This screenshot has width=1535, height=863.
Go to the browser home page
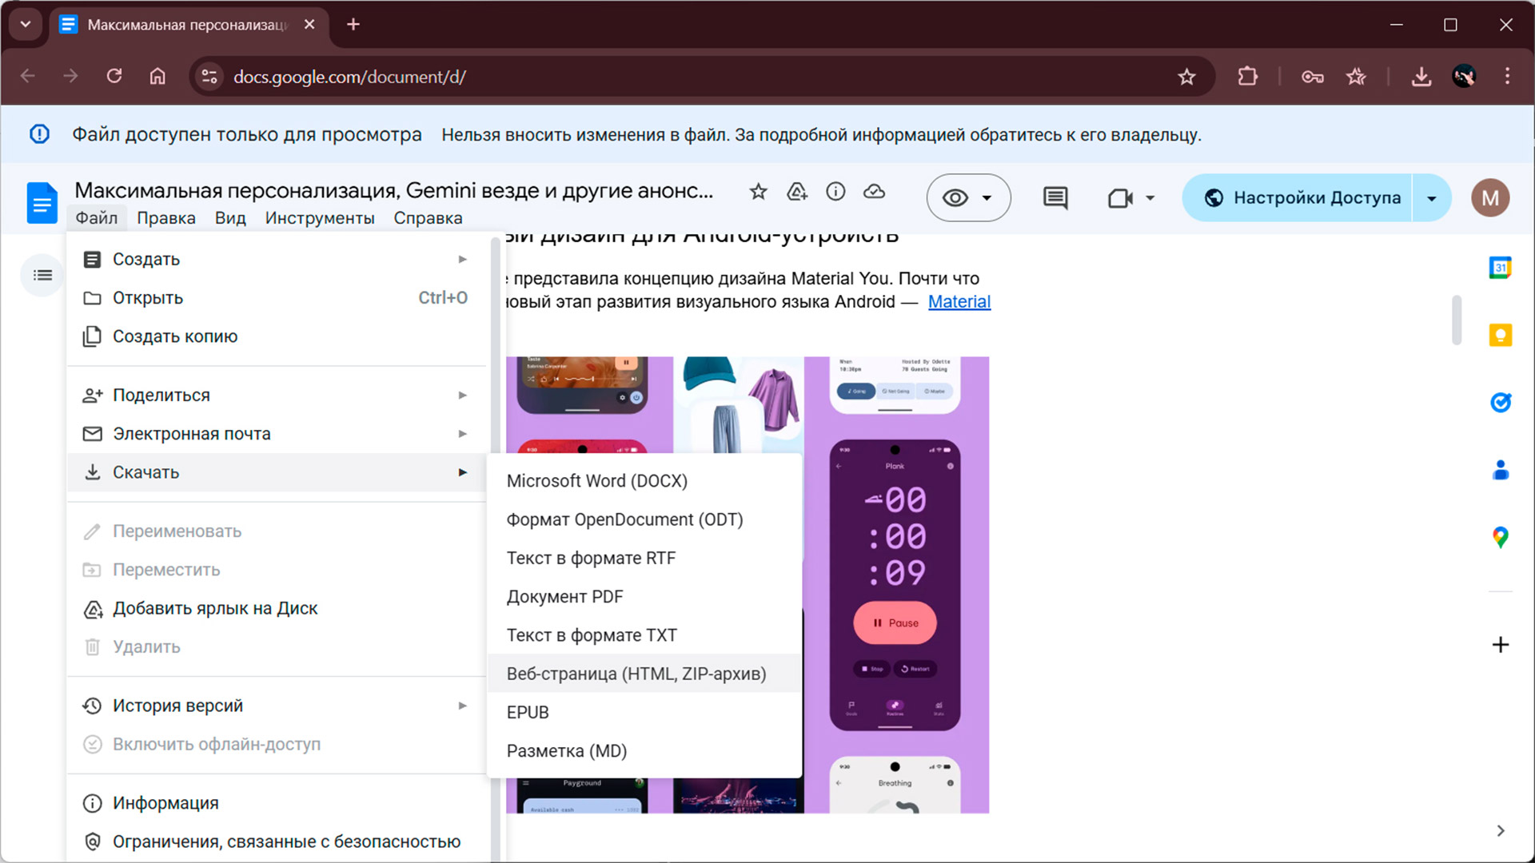pos(157,77)
